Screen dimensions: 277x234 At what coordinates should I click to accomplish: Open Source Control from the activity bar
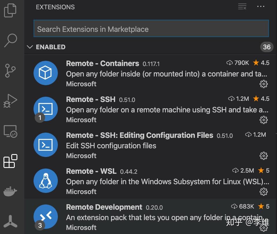pyautogui.click(x=10, y=71)
